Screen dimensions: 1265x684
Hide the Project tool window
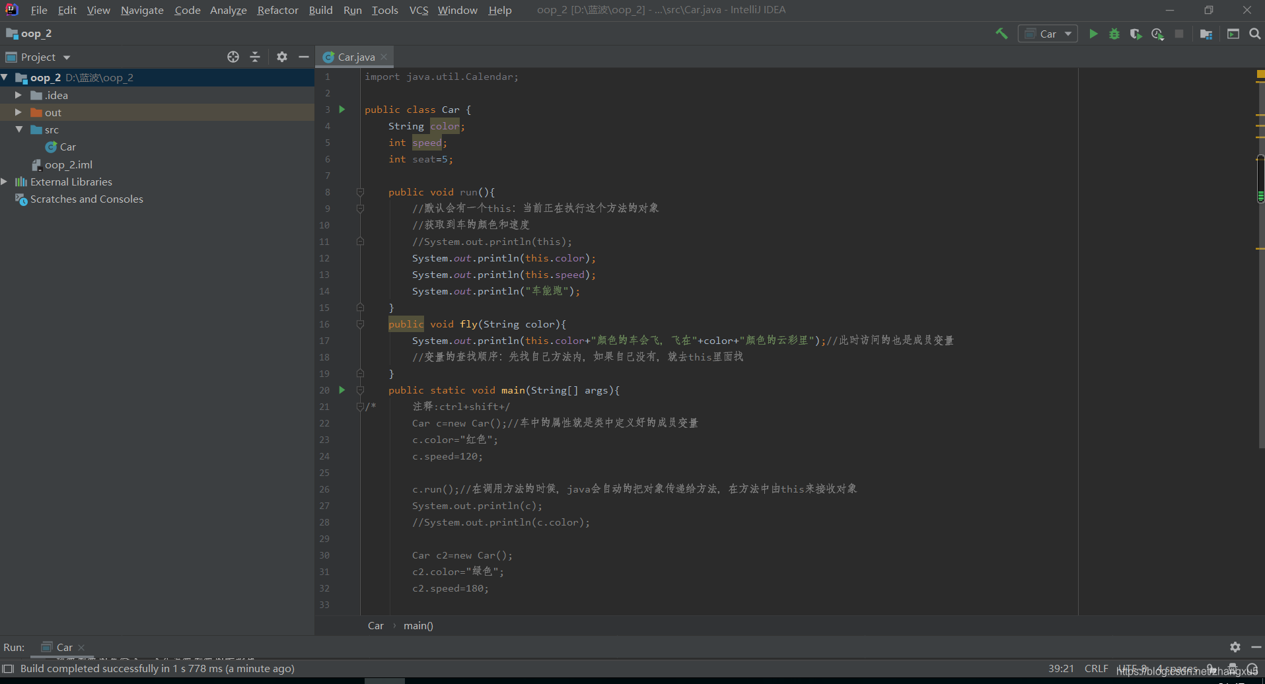[304, 57]
